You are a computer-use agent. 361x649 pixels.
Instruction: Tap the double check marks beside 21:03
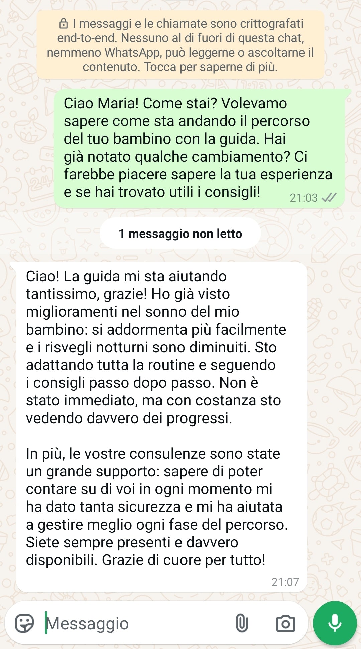[x=329, y=198]
